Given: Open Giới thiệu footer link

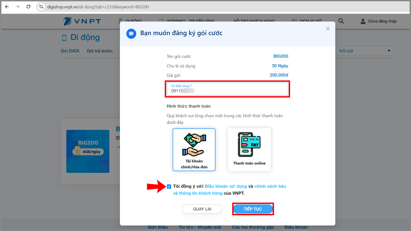Looking at the screenshot, I should [158, 227].
